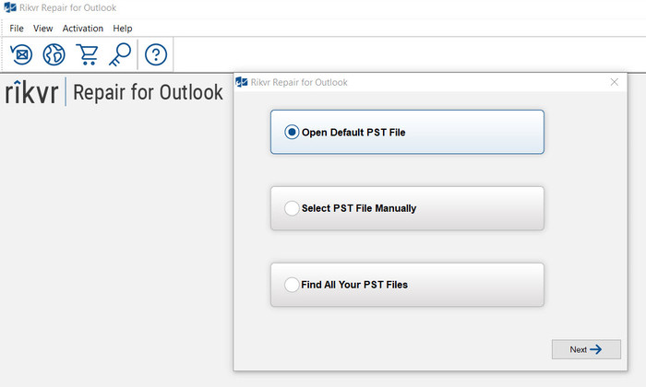Click the repair mailbox envelope toolbar icon

pos(20,54)
